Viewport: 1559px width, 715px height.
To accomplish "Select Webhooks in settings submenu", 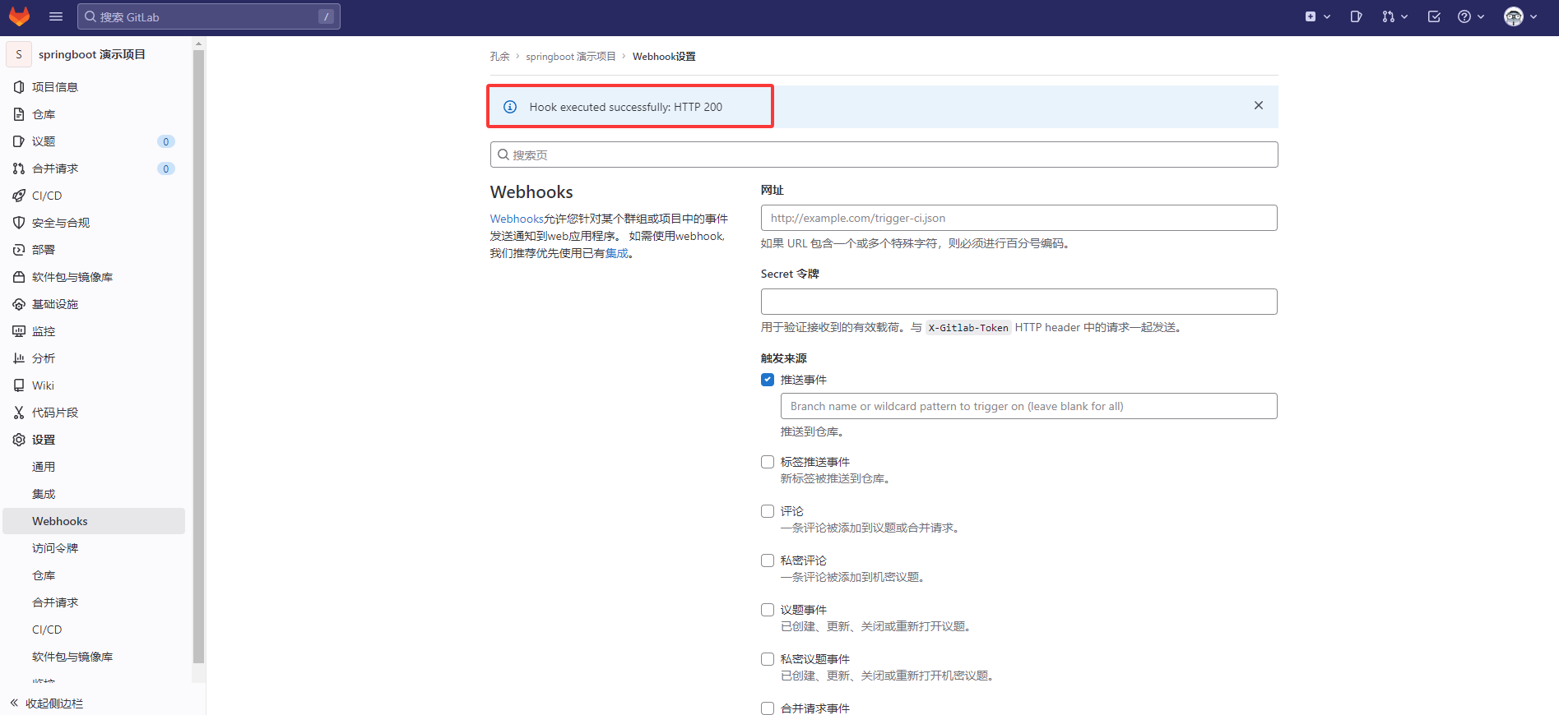I will [60, 521].
